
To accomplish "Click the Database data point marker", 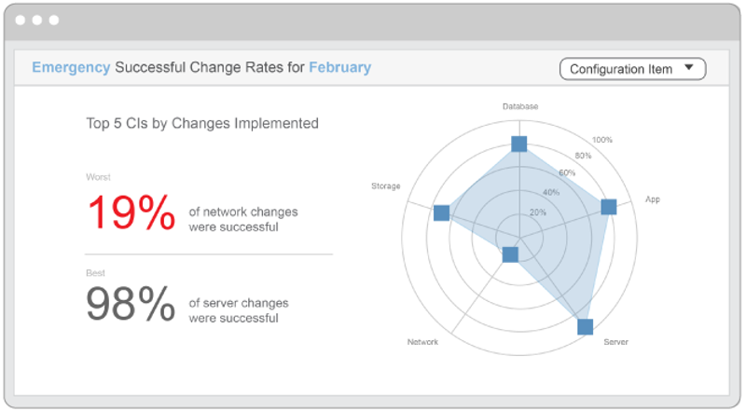I will (x=518, y=144).
